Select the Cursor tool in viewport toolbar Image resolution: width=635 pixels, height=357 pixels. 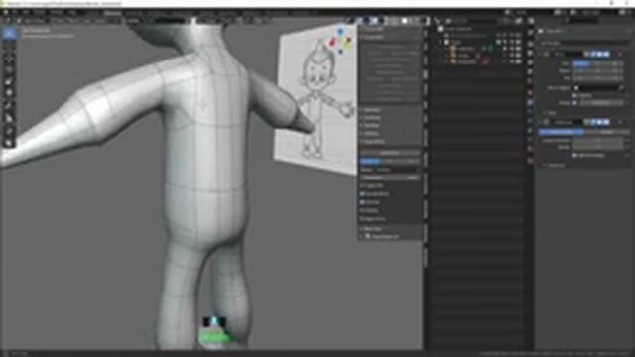(x=9, y=46)
